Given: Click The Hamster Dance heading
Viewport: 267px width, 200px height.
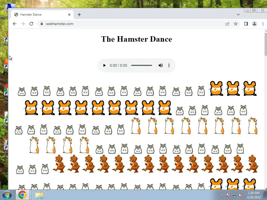Looking at the screenshot, I should 137,39.
